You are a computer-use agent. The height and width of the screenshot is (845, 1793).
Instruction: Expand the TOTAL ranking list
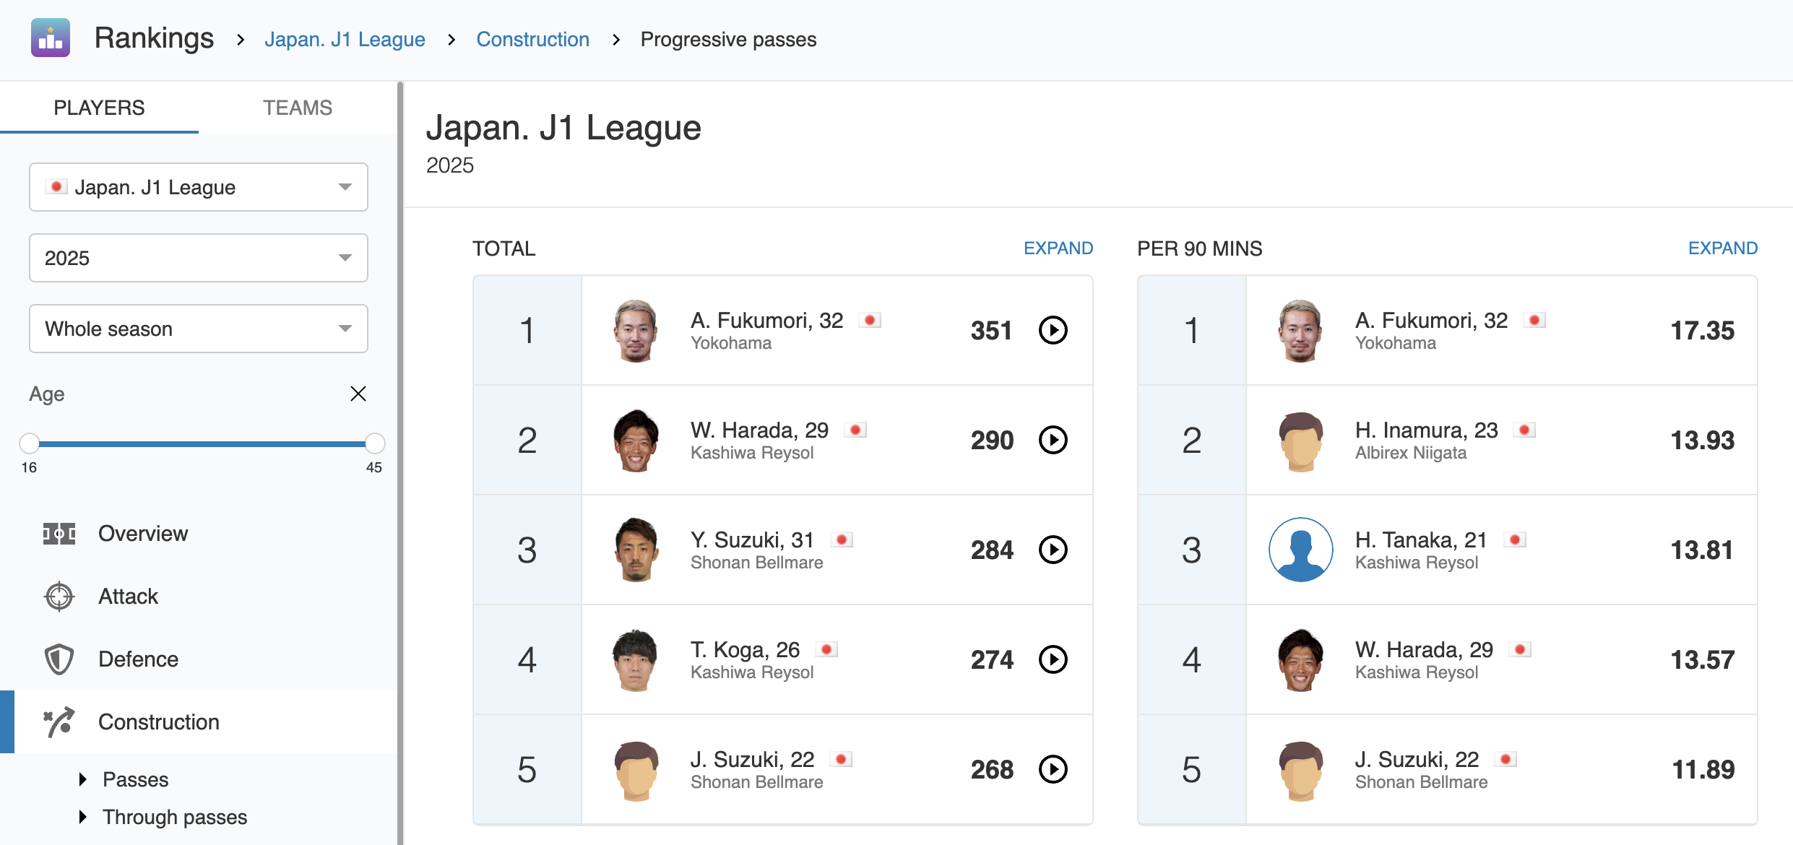coord(1058,248)
